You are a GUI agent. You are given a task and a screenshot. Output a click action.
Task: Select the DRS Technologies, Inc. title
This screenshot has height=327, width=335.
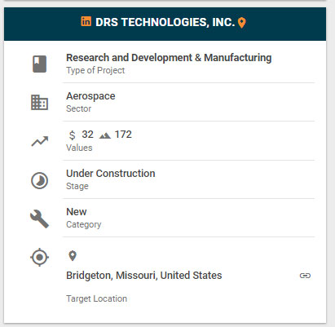pos(165,22)
